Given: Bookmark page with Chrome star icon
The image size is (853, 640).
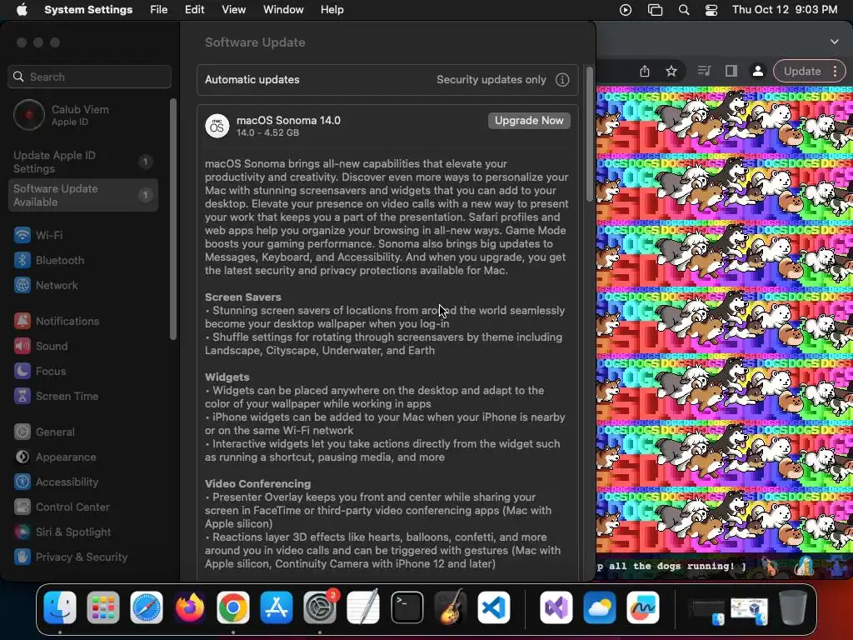Looking at the screenshot, I should [671, 72].
